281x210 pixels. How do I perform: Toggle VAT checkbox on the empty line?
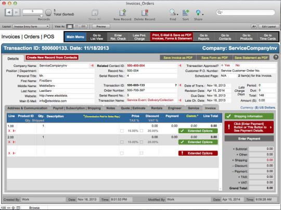[x=142, y=153]
